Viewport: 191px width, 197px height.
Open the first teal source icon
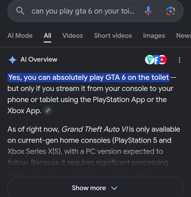click(x=149, y=59)
